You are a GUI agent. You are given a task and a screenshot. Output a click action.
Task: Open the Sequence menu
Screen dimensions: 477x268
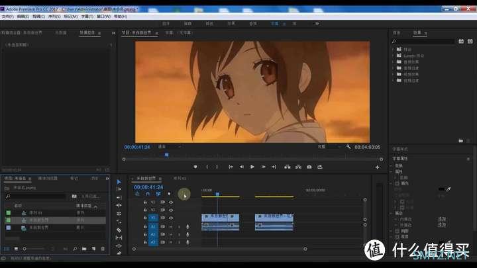pos(54,17)
